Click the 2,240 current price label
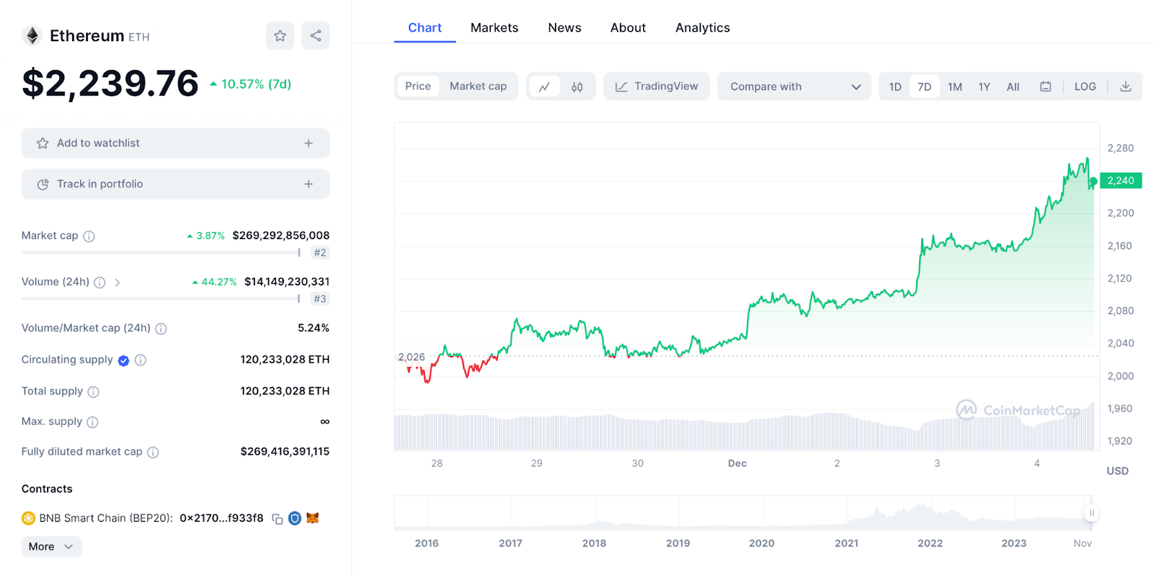Viewport: 1156px width, 575px height. pyautogui.click(x=1121, y=181)
